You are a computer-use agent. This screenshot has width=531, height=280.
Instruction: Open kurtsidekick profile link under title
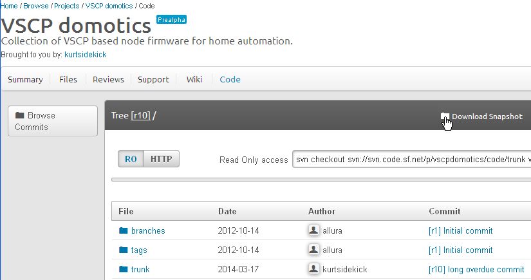point(86,55)
